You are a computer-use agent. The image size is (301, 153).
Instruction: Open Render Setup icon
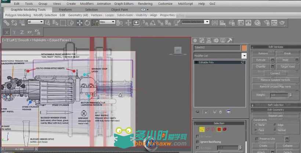[x=266, y=23]
